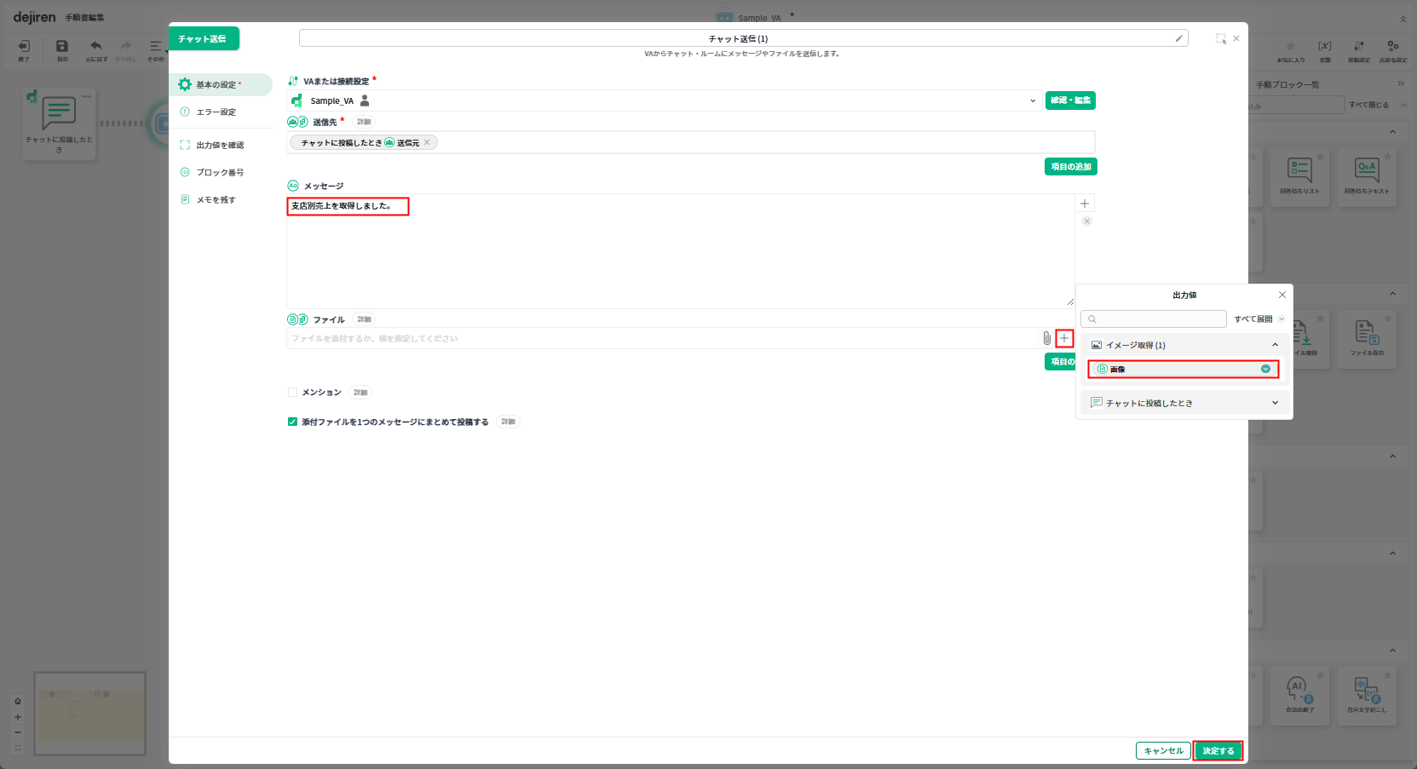This screenshot has width=1417, height=769.
Task: Open the Sample_VA connection dropdown
Action: 1033,101
